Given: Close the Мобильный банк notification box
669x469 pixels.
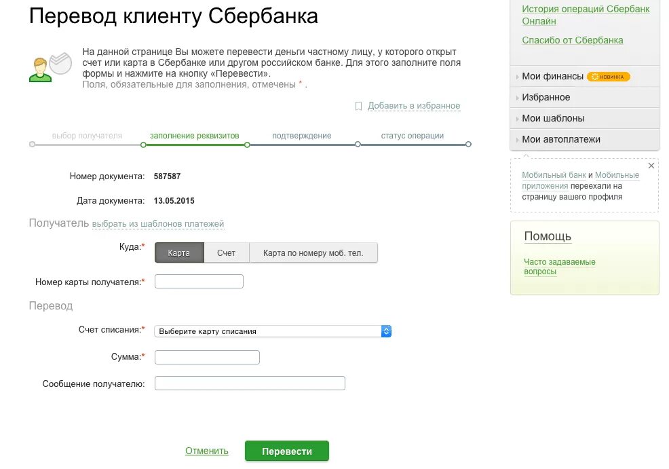Looking at the screenshot, I should pos(651,166).
